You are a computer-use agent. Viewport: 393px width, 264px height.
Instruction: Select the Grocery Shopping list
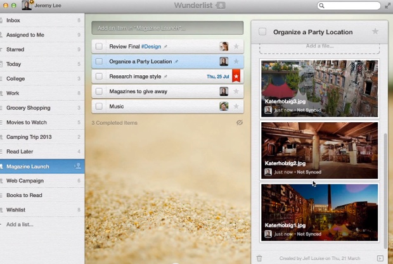coord(42,108)
